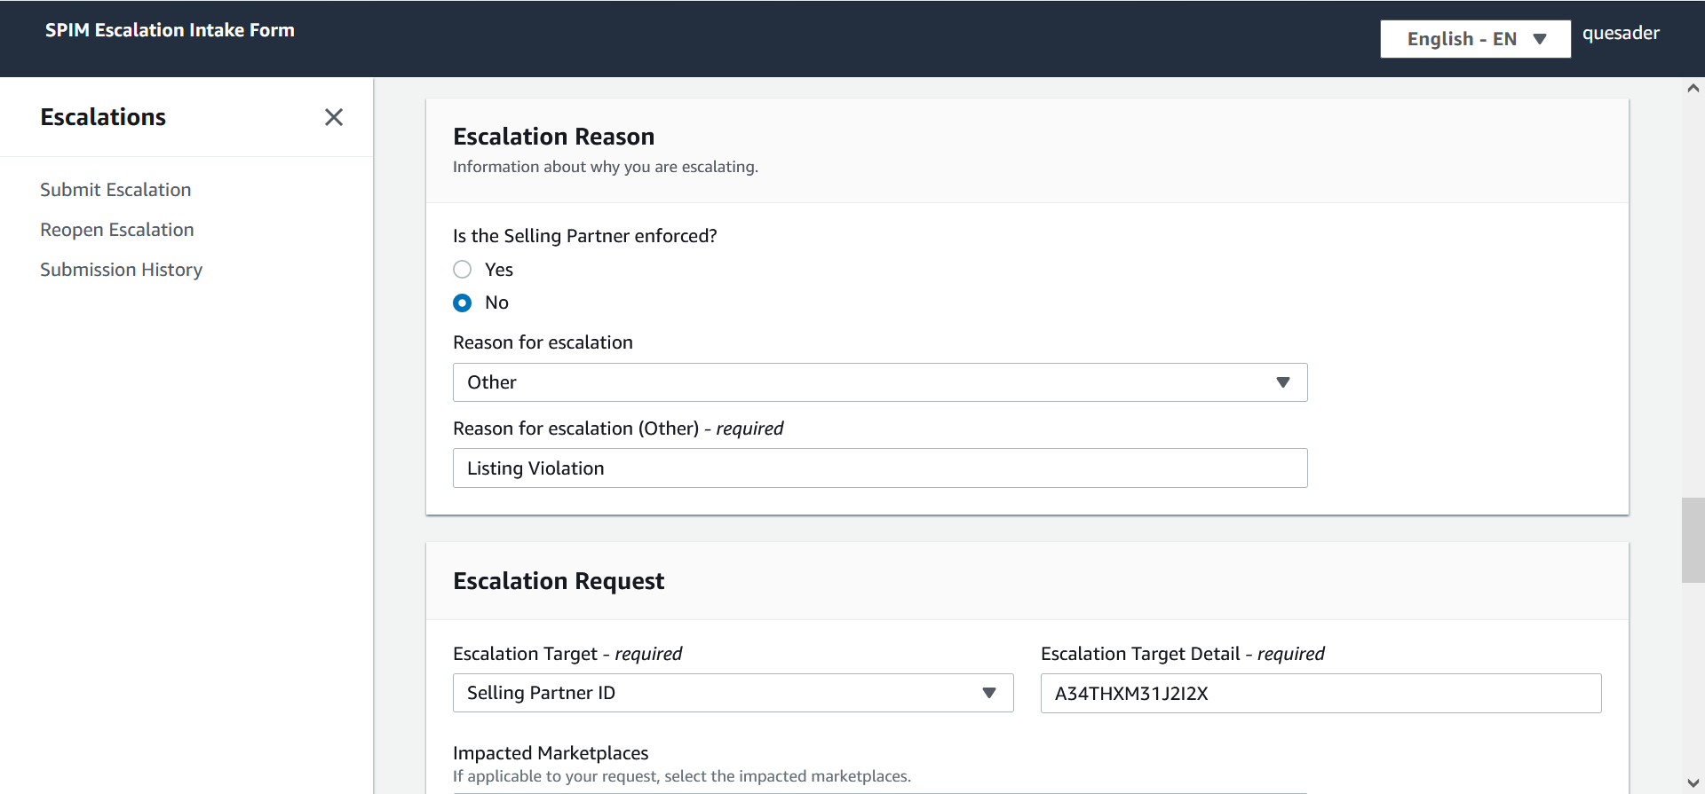Select No for Selling Partner enforced
This screenshot has height=794, width=1705.
463,303
